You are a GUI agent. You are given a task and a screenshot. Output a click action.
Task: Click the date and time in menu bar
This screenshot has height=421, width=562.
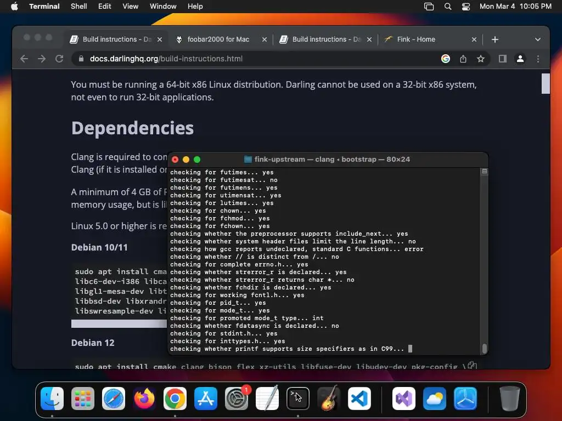[515, 7]
